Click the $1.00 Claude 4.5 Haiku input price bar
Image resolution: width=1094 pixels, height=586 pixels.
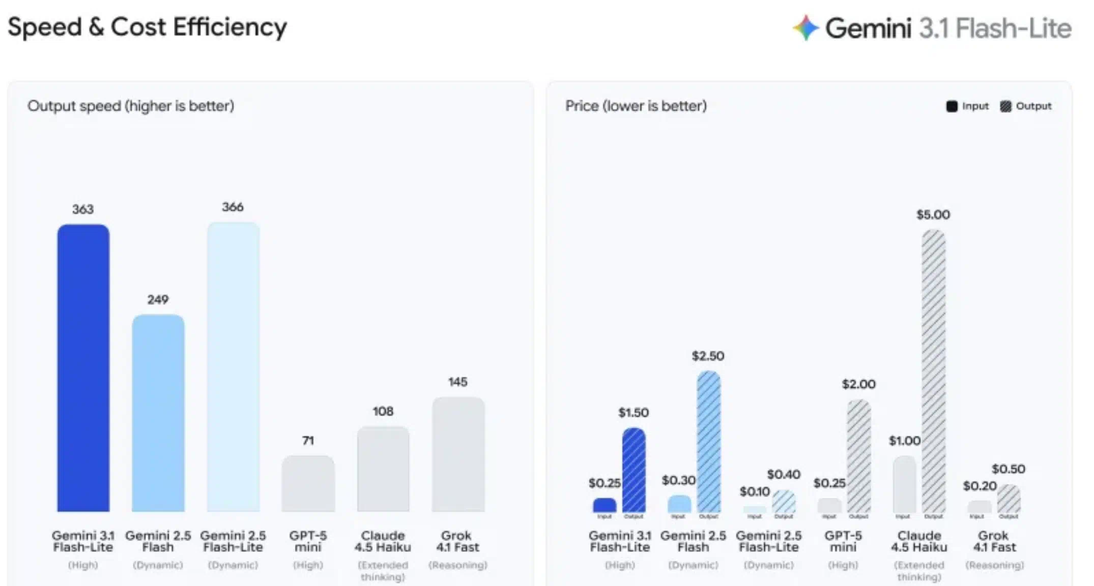click(x=904, y=484)
